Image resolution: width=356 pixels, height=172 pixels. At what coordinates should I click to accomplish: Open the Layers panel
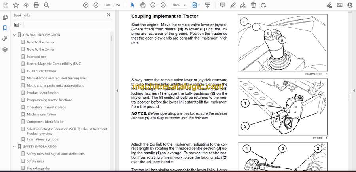click(x=5, y=50)
